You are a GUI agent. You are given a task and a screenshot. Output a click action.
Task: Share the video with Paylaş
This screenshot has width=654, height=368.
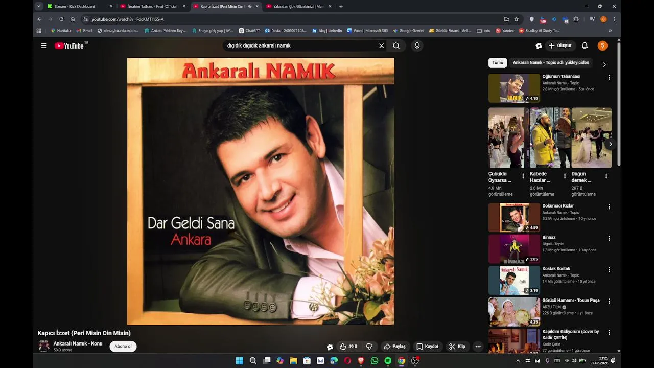[394, 347]
